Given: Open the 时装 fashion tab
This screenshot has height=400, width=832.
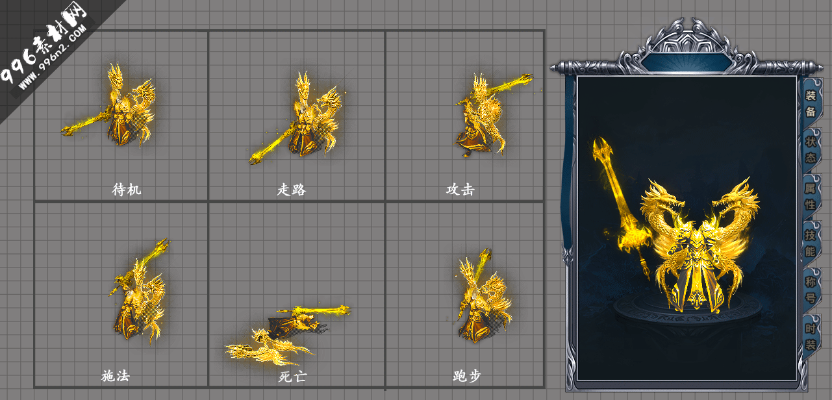Looking at the screenshot, I should coord(811,336).
